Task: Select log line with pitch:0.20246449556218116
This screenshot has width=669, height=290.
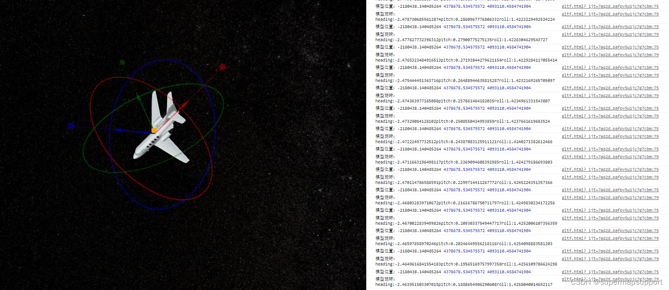Action: (x=464, y=244)
